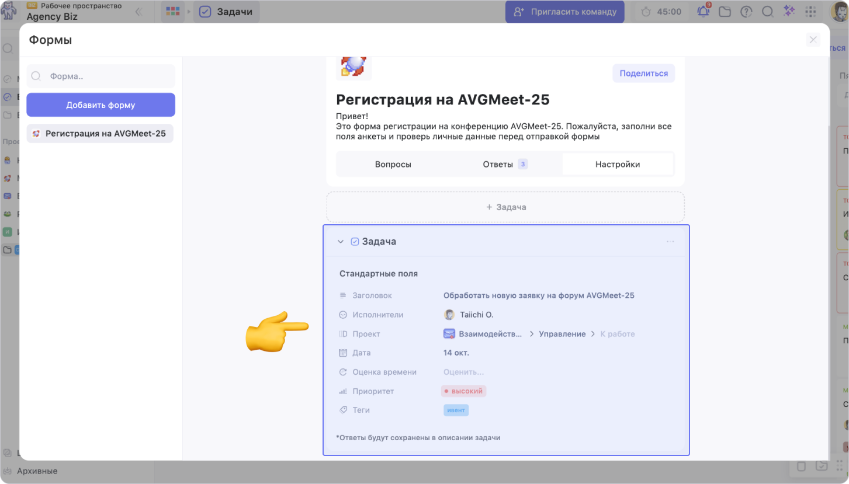Screen dimensions: 849x484
Task: Collapse the Задача section chevron
Action: coord(341,242)
